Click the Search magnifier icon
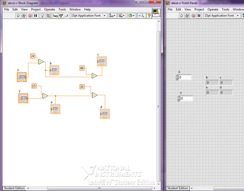Viewport: 244px width, 191px height. pos(142,16)
